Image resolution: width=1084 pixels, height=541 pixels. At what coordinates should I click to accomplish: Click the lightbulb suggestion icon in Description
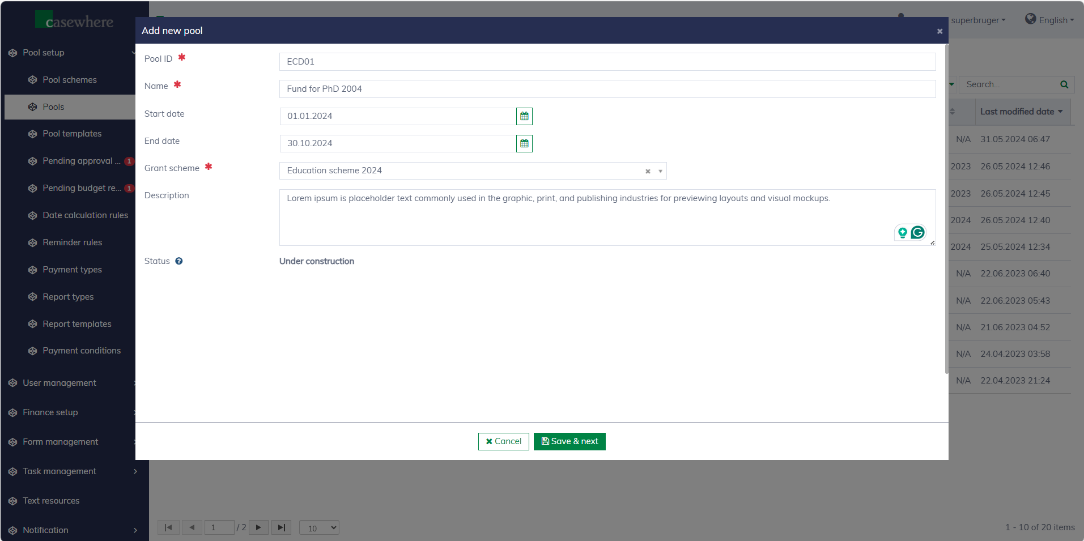tap(903, 232)
